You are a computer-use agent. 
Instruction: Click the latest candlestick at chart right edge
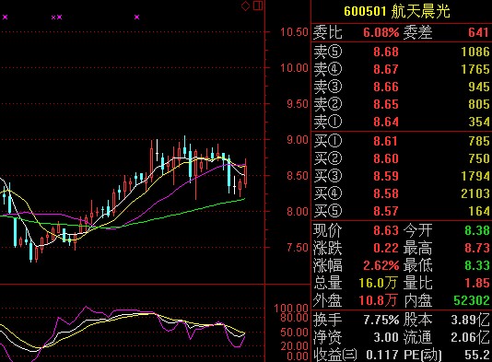click(x=245, y=175)
